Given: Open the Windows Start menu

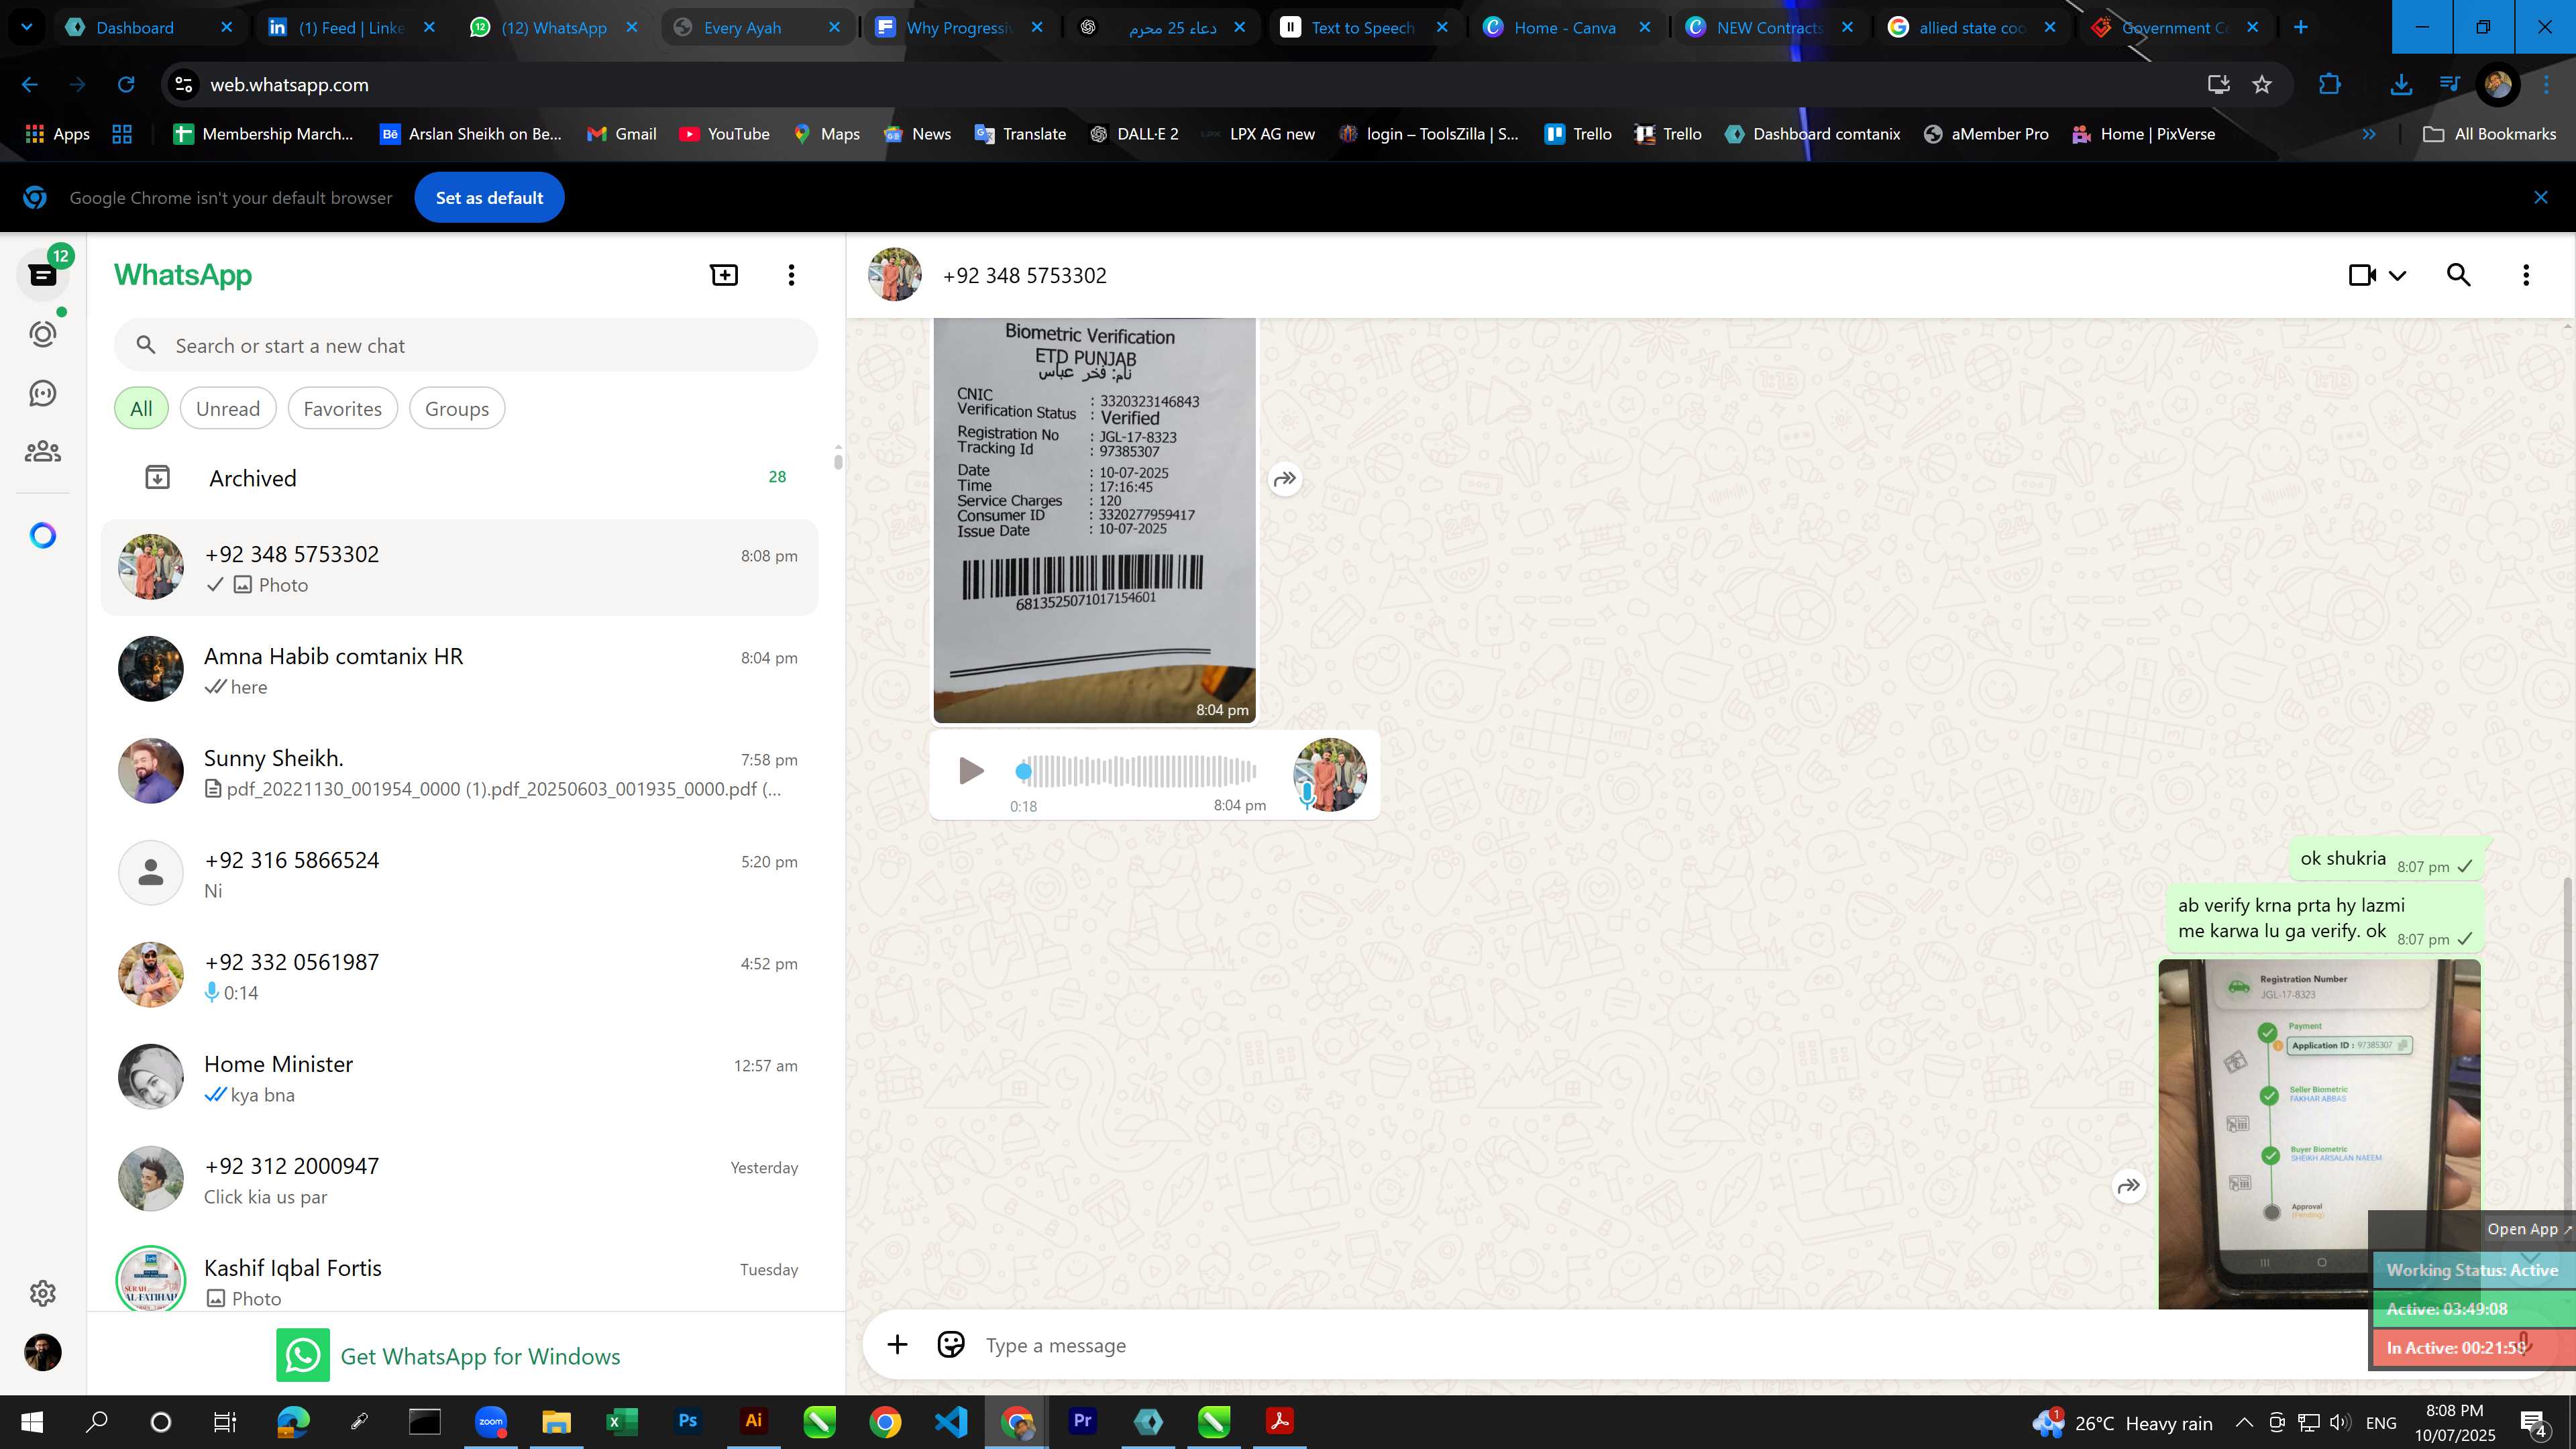Looking at the screenshot, I should [x=31, y=1421].
